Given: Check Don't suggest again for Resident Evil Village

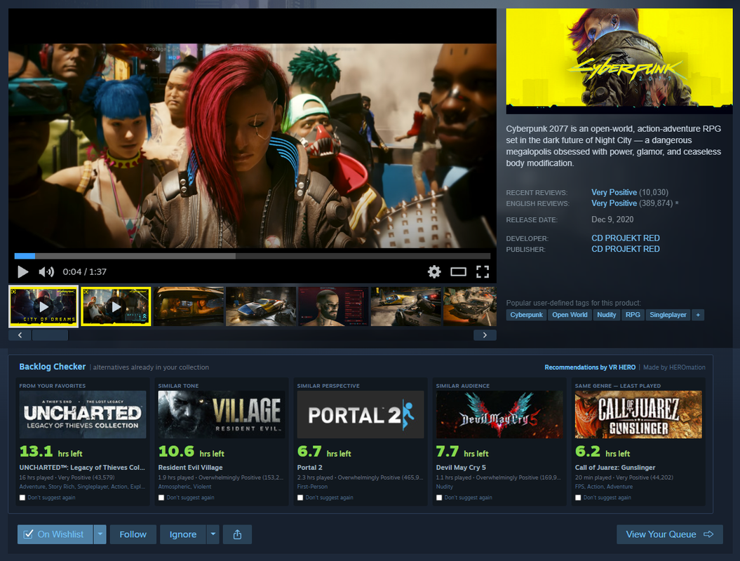Looking at the screenshot, I should point(161,497).
